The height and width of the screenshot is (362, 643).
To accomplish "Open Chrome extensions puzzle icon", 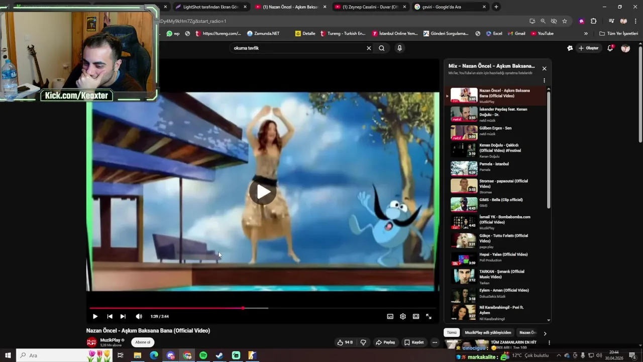I will (x=593, y=21).
